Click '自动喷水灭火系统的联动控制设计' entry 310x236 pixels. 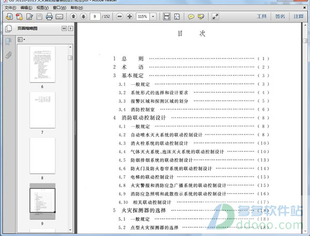click(x=167, y=135)
